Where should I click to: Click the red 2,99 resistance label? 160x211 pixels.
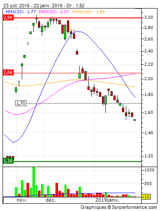pos(8,18)
